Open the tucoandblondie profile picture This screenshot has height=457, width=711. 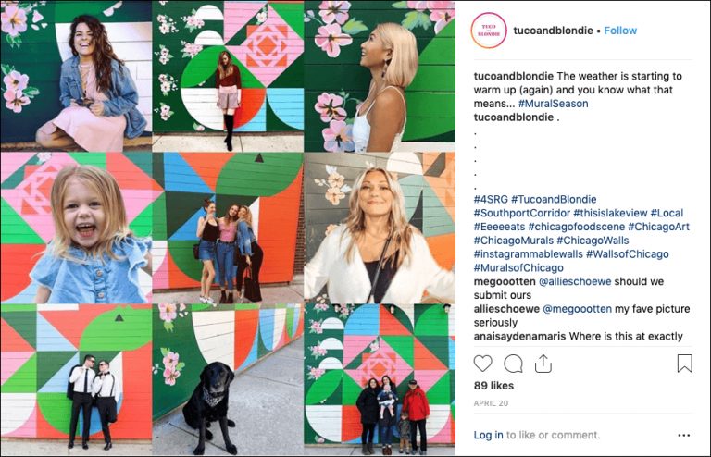point(489,31)
